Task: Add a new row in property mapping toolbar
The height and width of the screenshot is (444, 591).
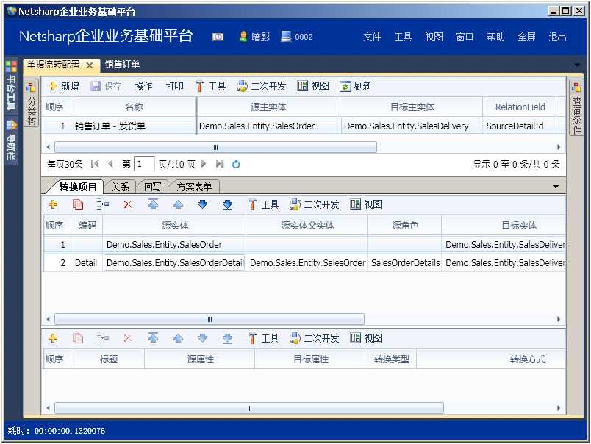Action: pyautogui.click(x=53, y=338)
